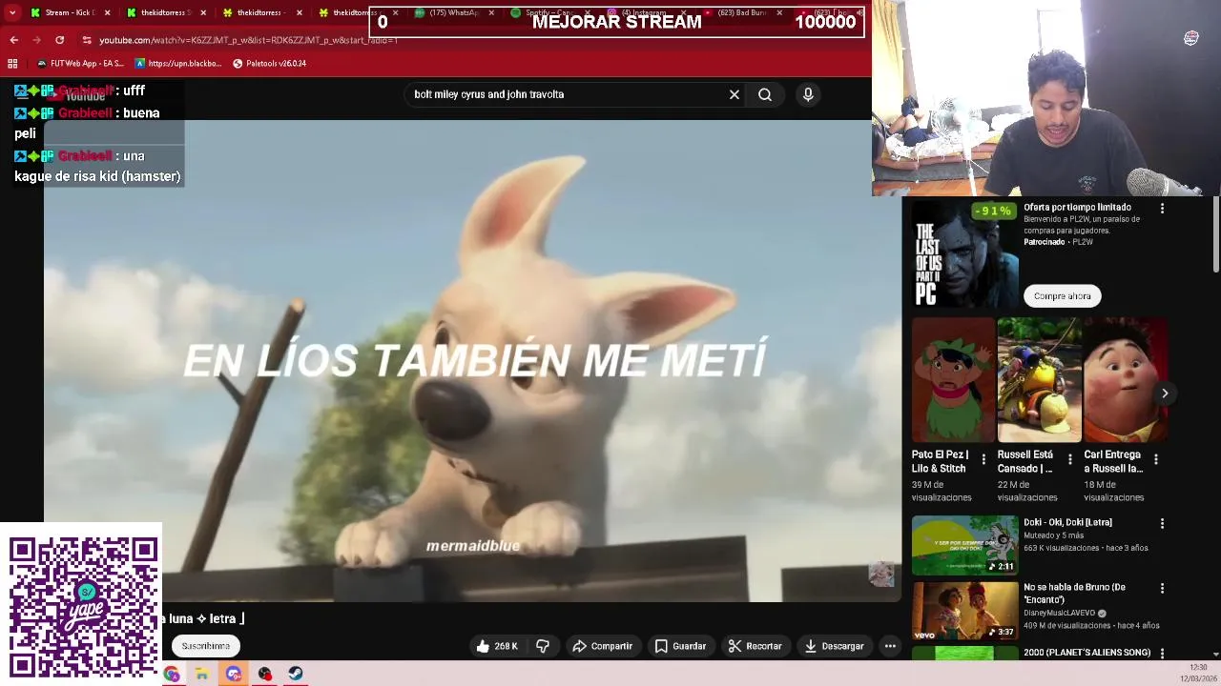Go back in the browser
Image resolution: width=1221 pixels, height=686 pixels.
click(13, 40)
